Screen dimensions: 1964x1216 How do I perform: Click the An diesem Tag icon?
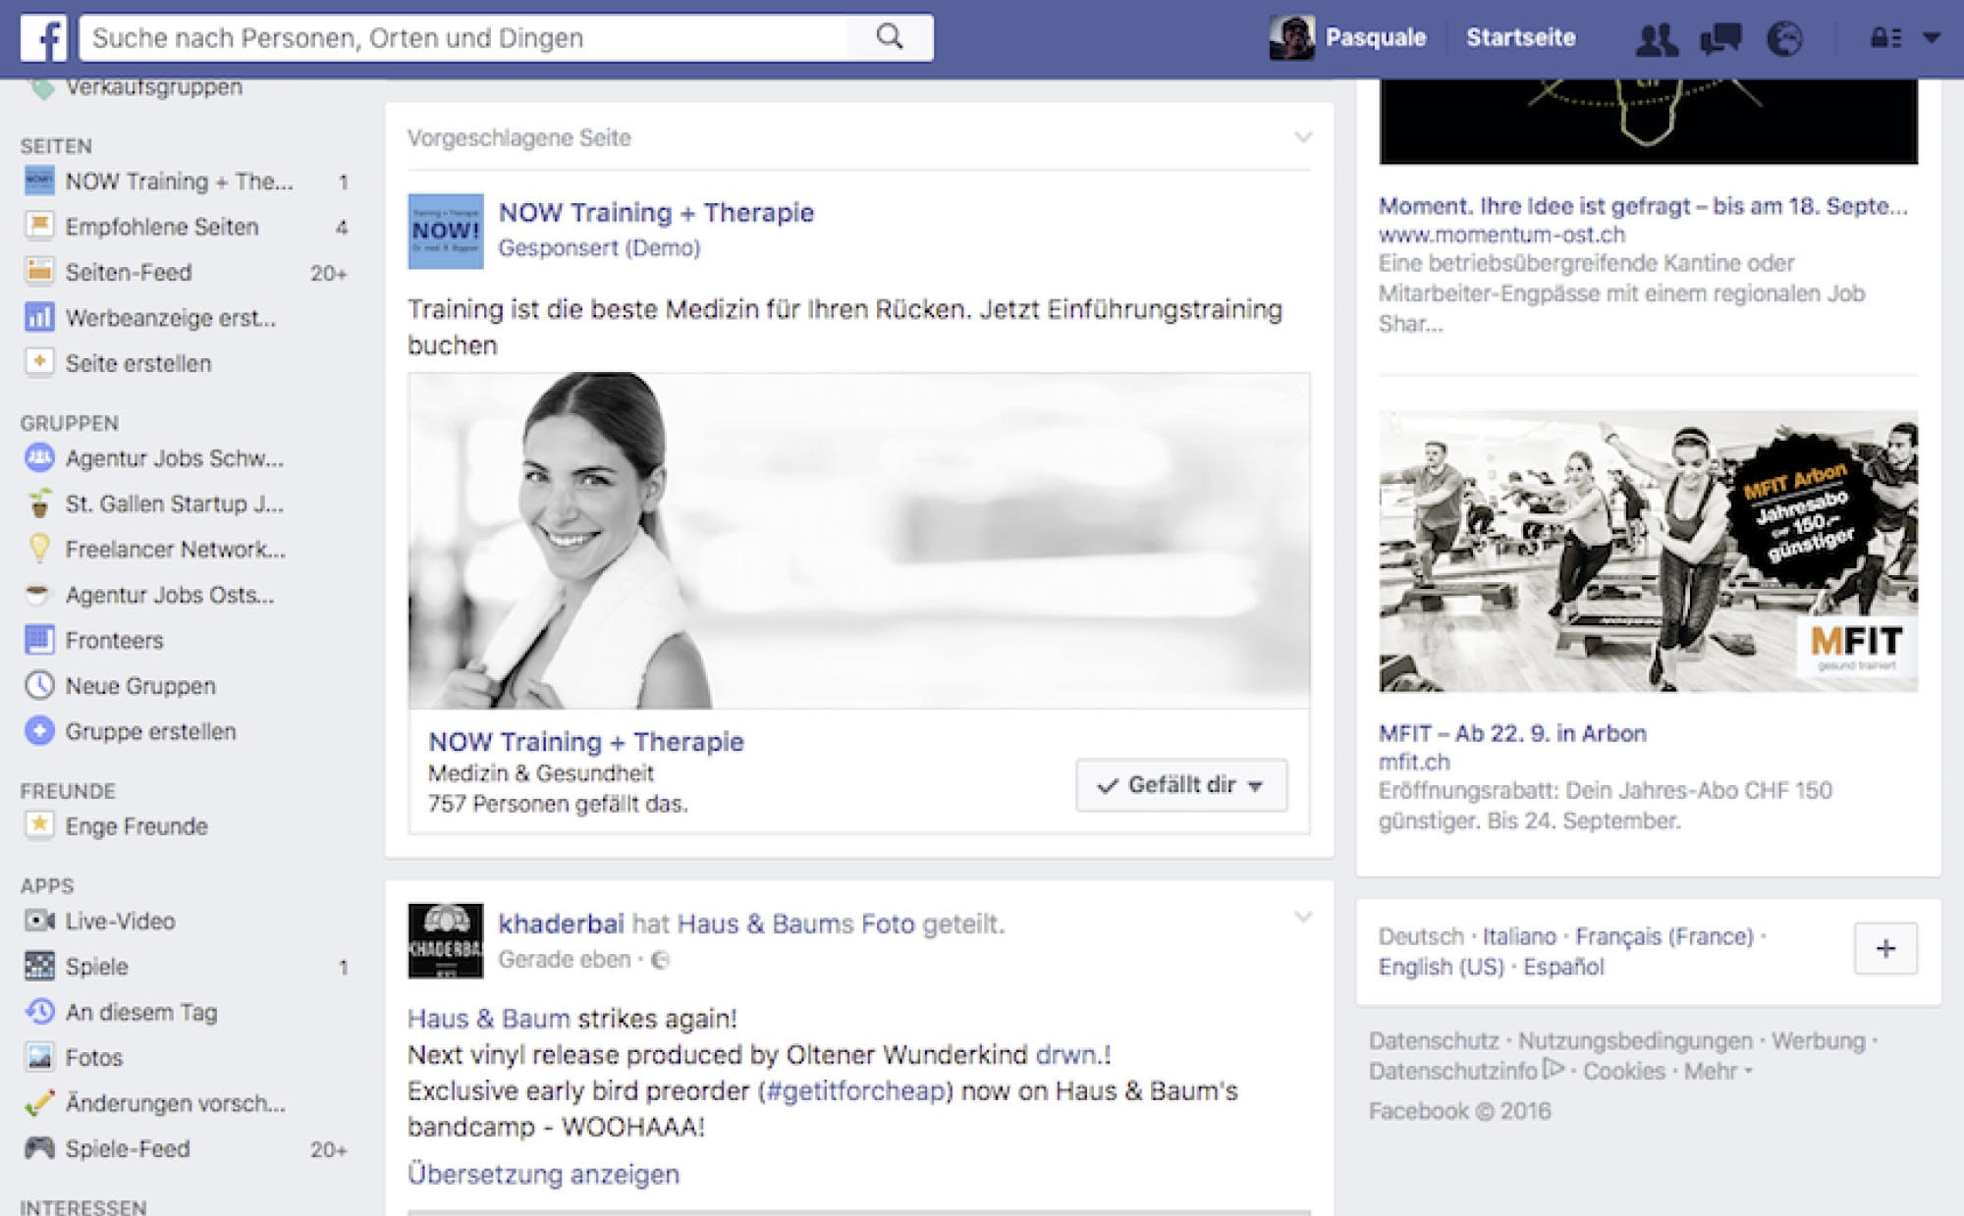tap(39, 1011)
